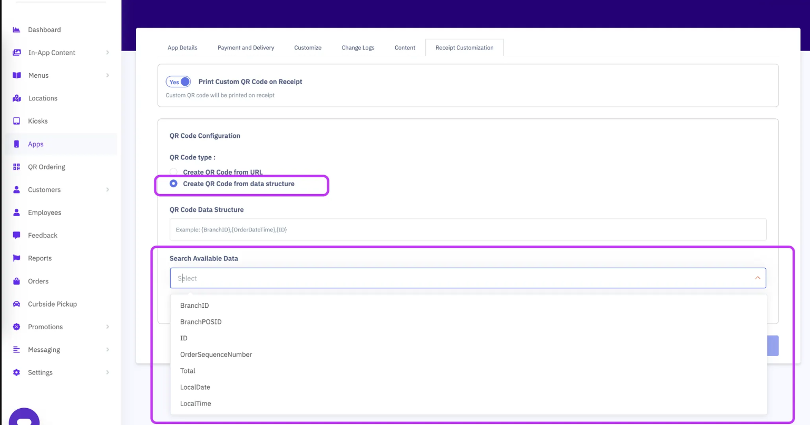Click the Settings gear icon

16,372
